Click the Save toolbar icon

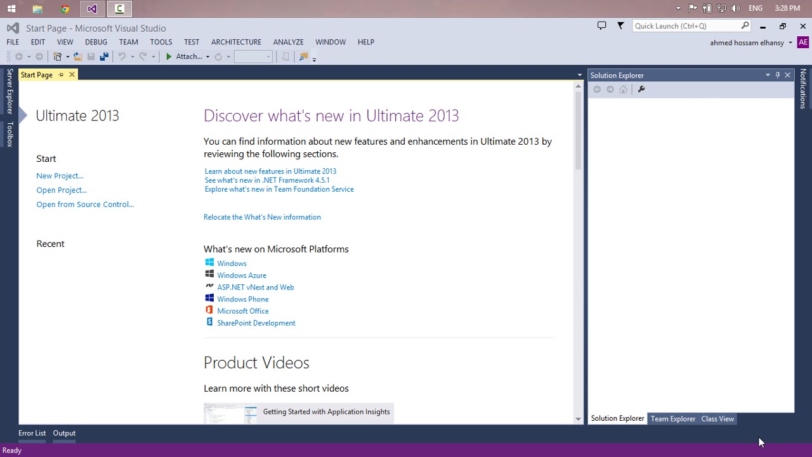point(91,56)
